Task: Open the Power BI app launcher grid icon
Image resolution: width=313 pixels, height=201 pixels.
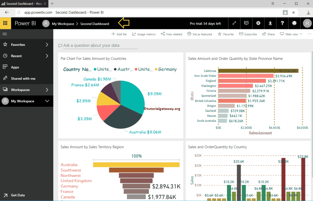Action: pos(5,23)
